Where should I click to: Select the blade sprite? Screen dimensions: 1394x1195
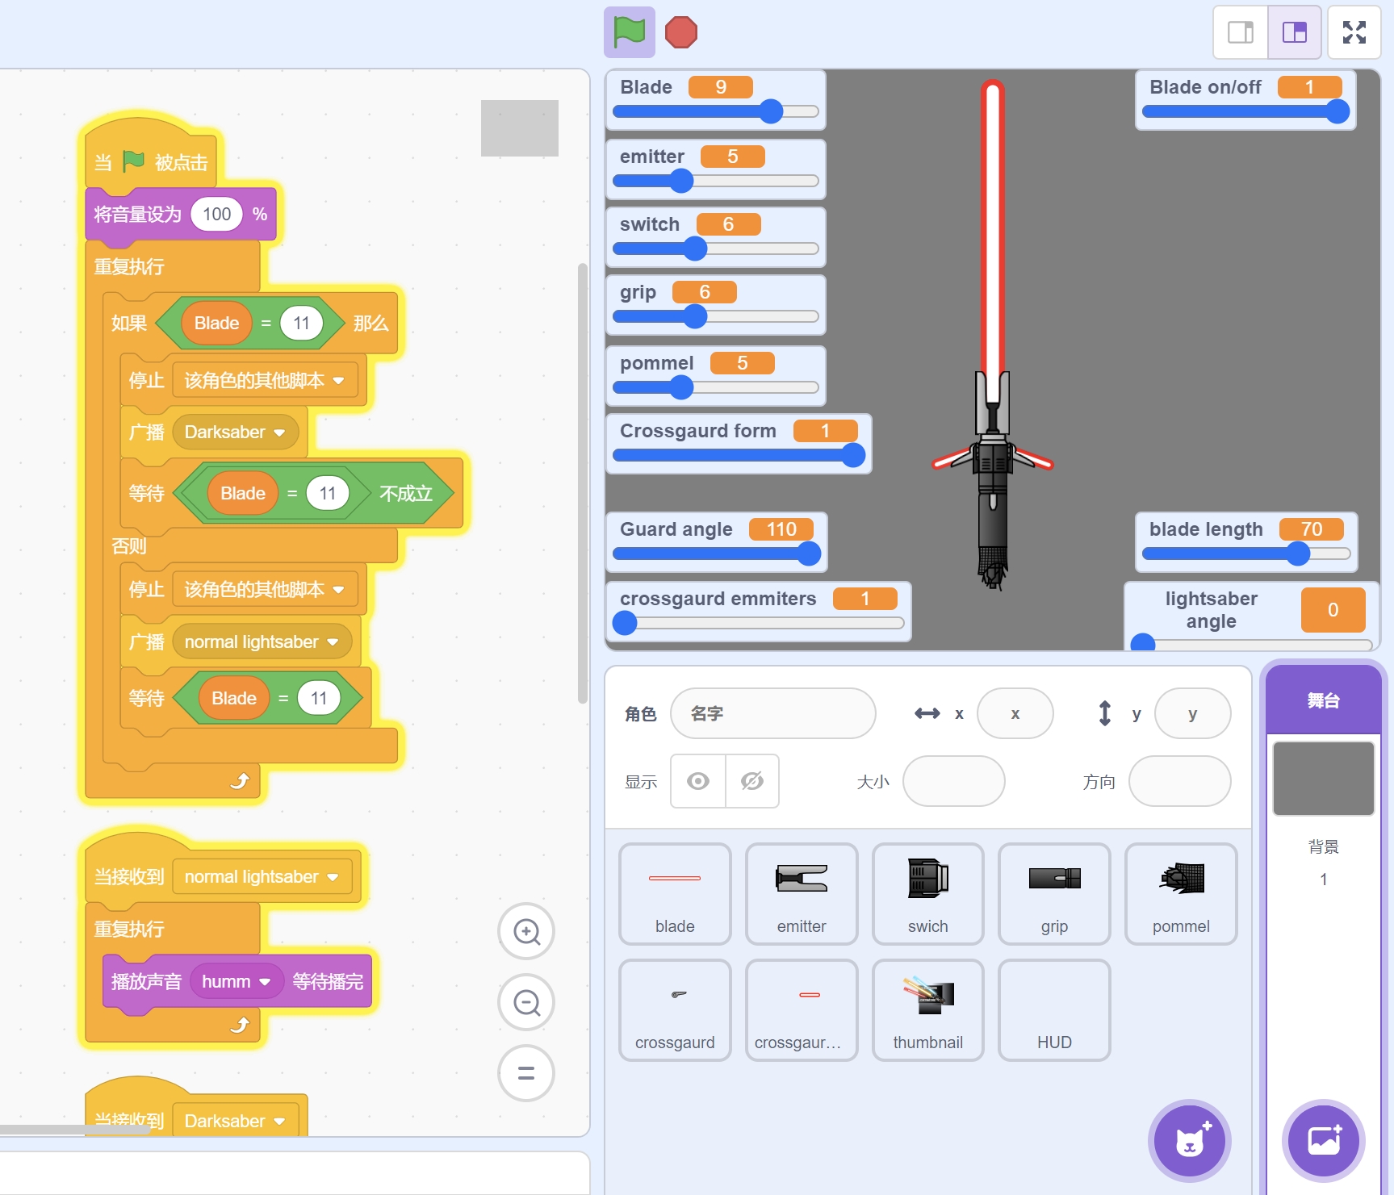click(x=675, y=894)
